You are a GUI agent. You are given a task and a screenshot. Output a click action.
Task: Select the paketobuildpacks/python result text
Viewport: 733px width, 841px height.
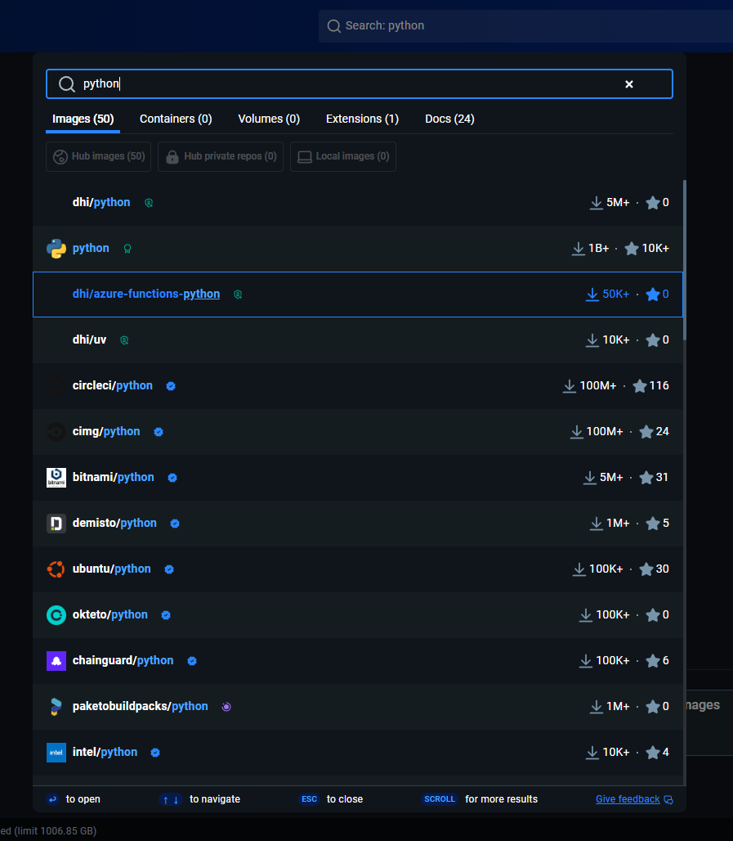click(x=140, y=706)
